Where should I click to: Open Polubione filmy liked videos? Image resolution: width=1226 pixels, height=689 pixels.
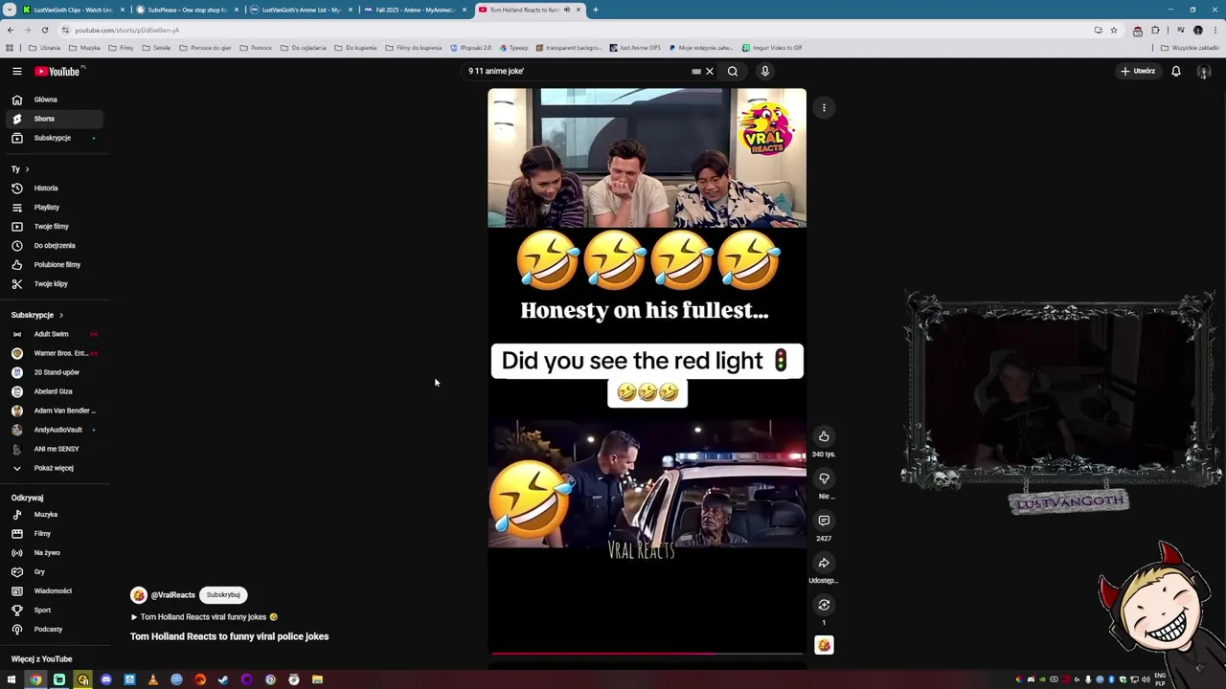(55, 264)
